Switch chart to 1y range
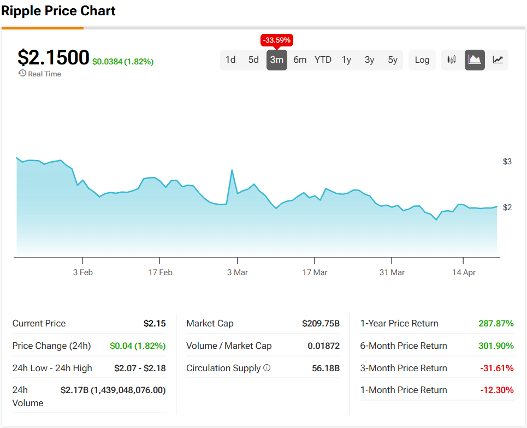 pos(346,60)
